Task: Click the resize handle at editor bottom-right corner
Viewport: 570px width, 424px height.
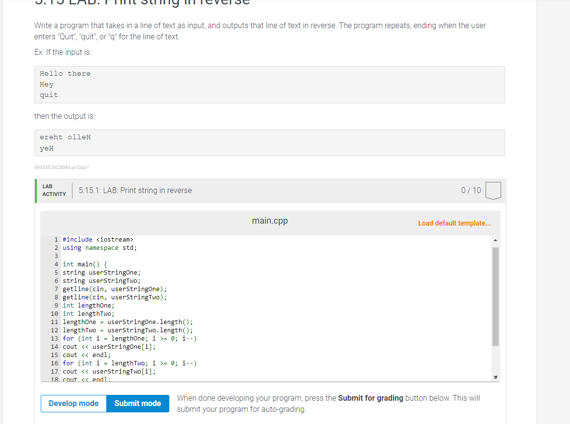Action: point(495,376)
